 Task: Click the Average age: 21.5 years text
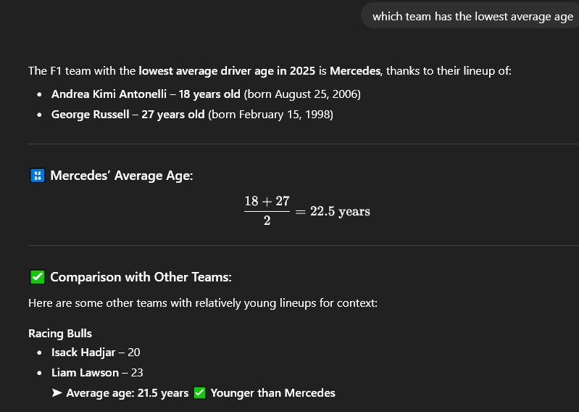click(x=128, y=393)
